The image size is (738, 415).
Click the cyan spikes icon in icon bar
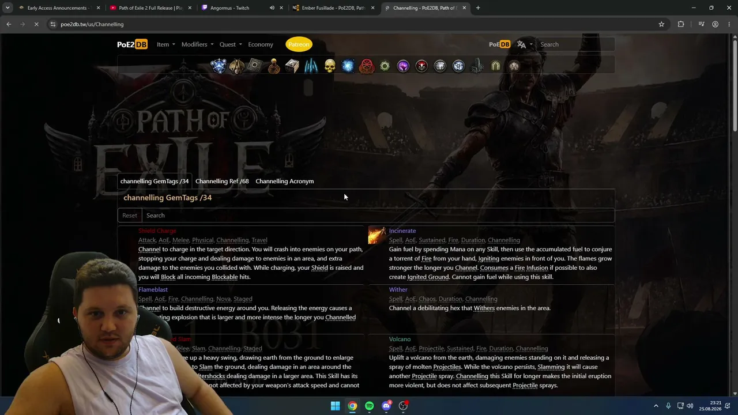pos(311,66)
